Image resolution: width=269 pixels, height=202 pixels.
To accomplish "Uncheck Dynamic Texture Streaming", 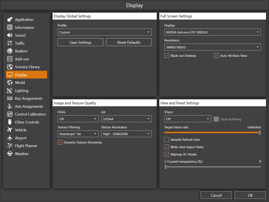I will pos(60,142).
